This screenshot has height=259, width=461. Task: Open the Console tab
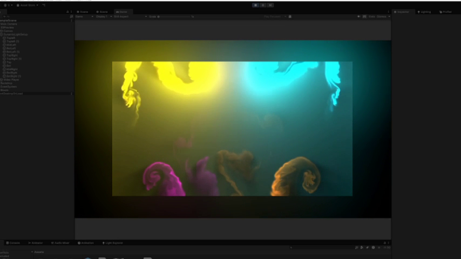point(13,243)
